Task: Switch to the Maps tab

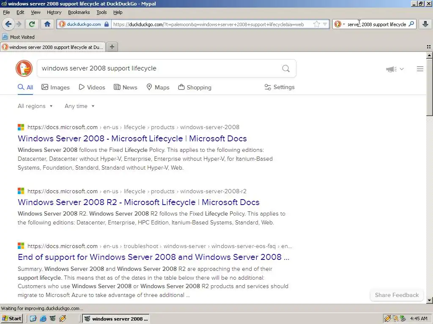Action: (158, 87)
